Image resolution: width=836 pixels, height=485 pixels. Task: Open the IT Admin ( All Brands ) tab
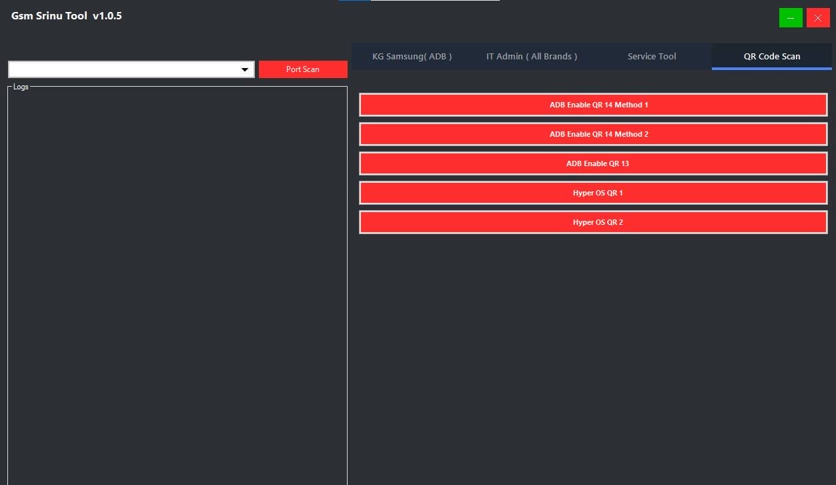pyautogui.click(x=531, y=56)
